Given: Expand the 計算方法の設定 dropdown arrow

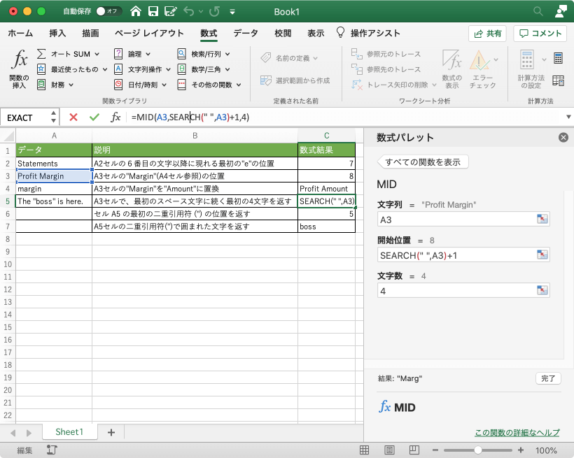Looking at the screenshot, I should click(x=544, y=59).
